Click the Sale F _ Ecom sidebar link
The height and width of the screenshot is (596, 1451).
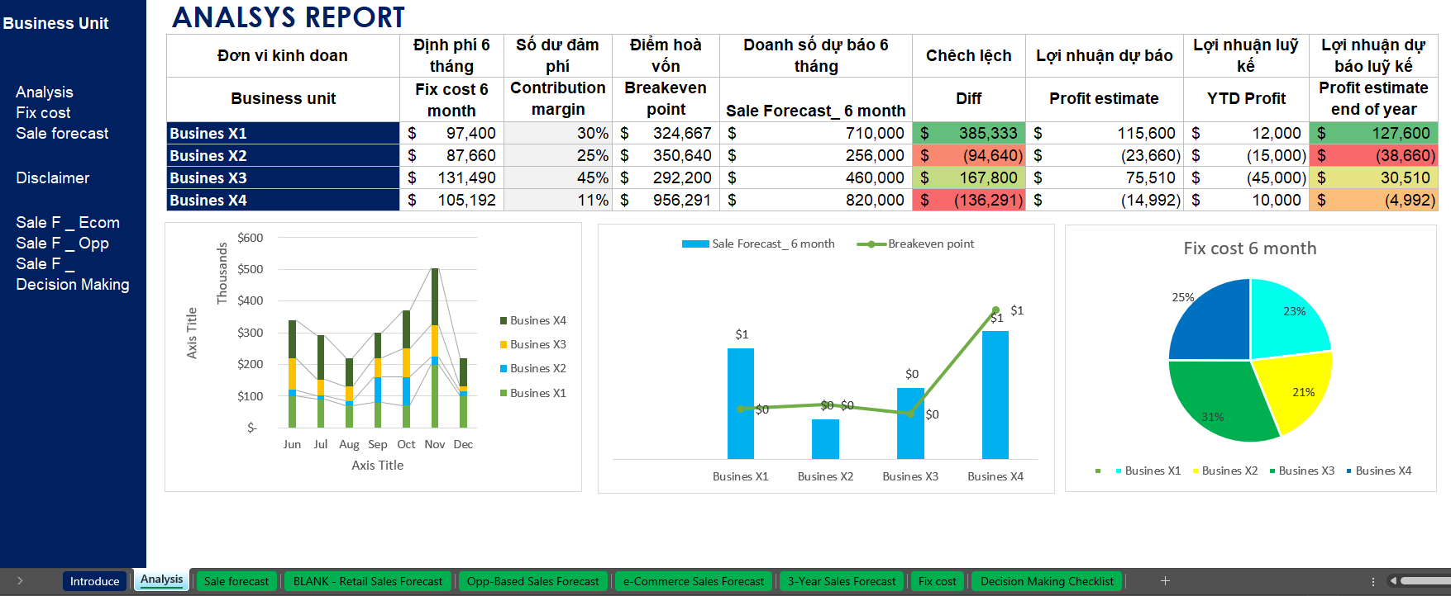click(68, 223)
